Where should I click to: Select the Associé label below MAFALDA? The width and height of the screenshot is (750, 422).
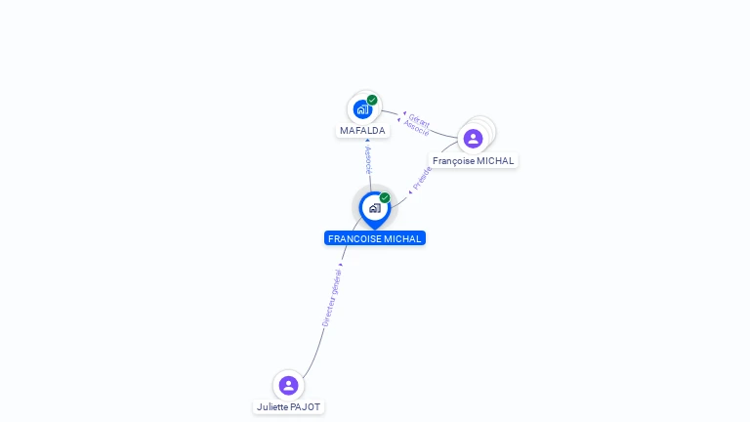point(368,160)
